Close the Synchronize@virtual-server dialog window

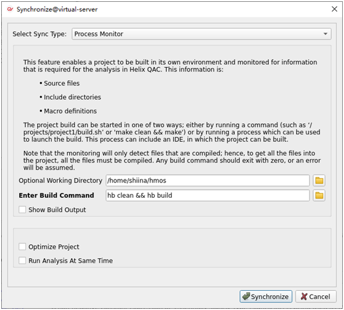334,9
